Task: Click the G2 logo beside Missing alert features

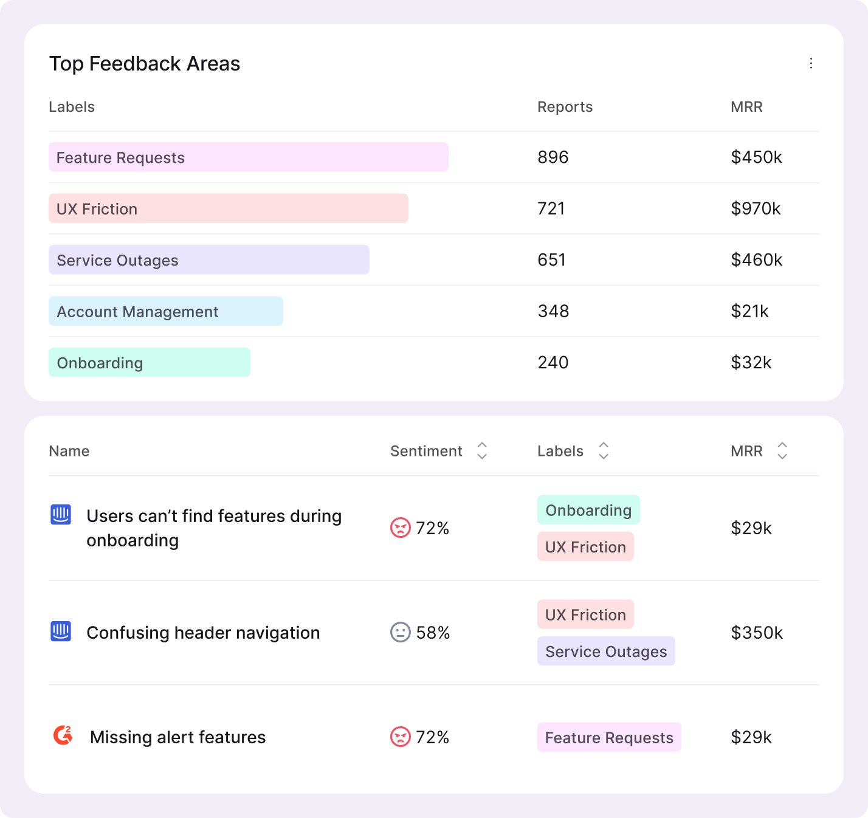Action: coord(63,735)
